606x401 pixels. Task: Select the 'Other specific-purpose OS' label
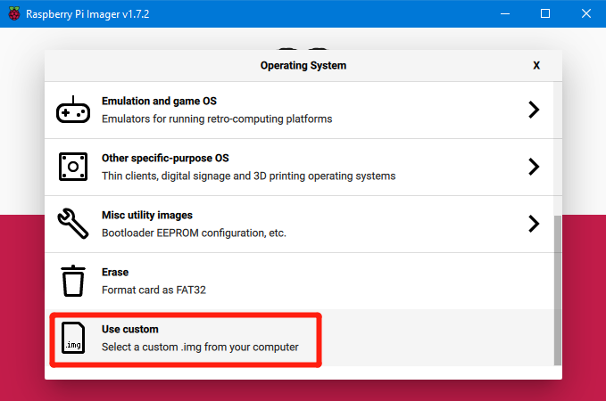165,159
